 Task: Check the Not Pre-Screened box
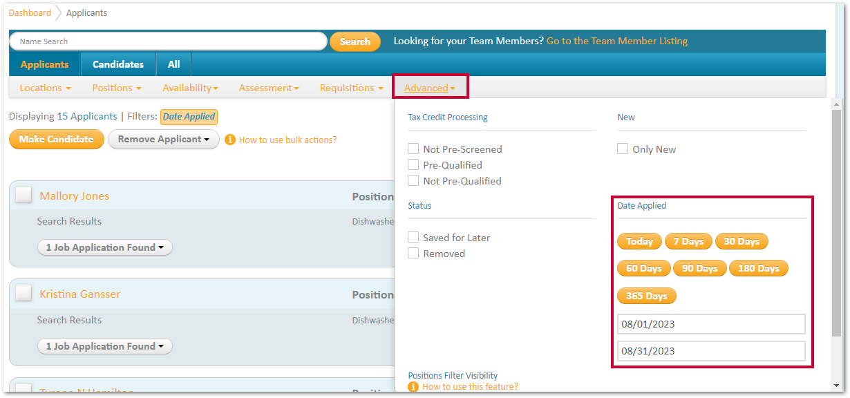point(413,149)
